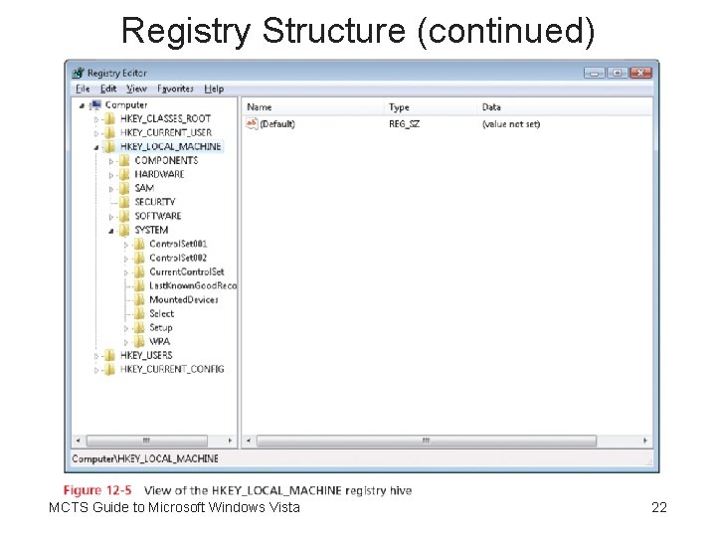Collapse the Computer root node
Screen dimensions: 716x537
tap(82, 106)
